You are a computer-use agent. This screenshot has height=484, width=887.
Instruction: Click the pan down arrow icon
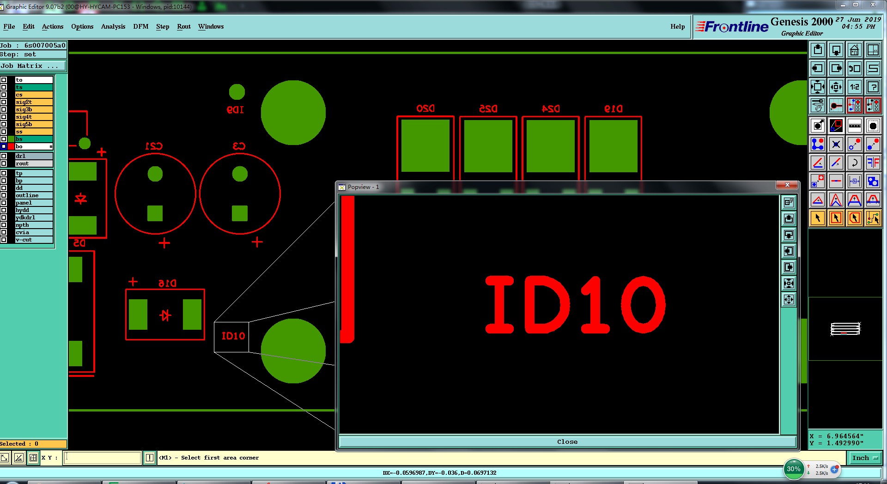(836, 50)
